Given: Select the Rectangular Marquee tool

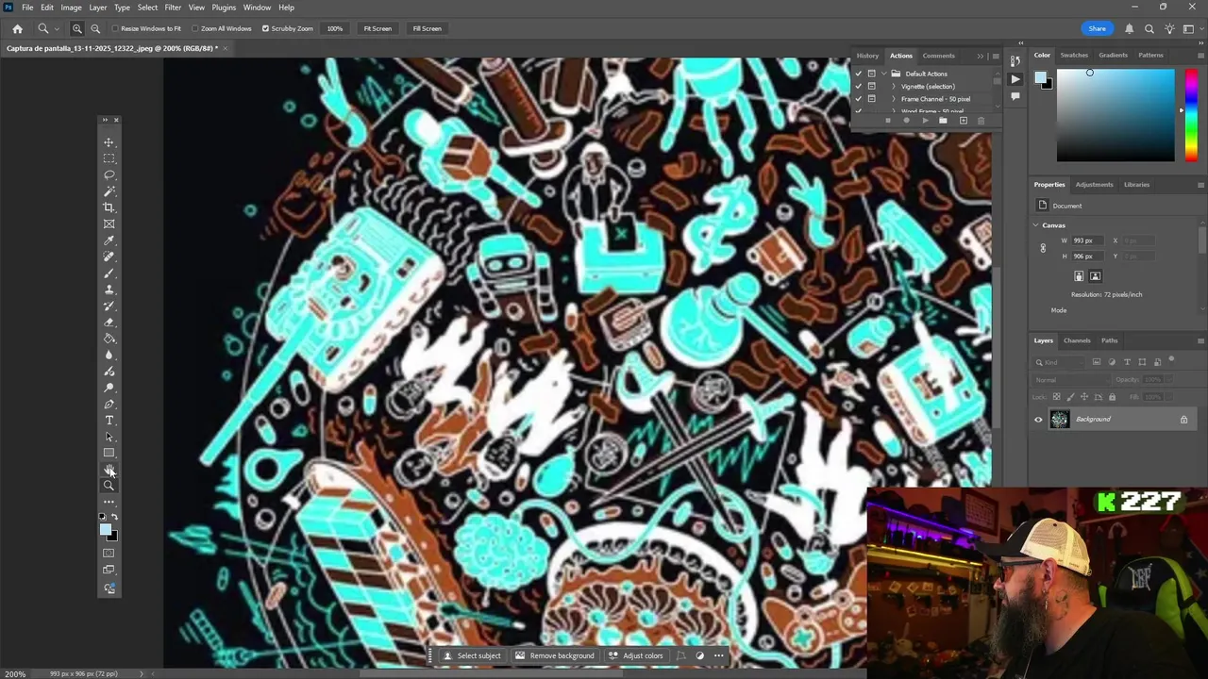Looking at the screenshot, I should 109,158.
